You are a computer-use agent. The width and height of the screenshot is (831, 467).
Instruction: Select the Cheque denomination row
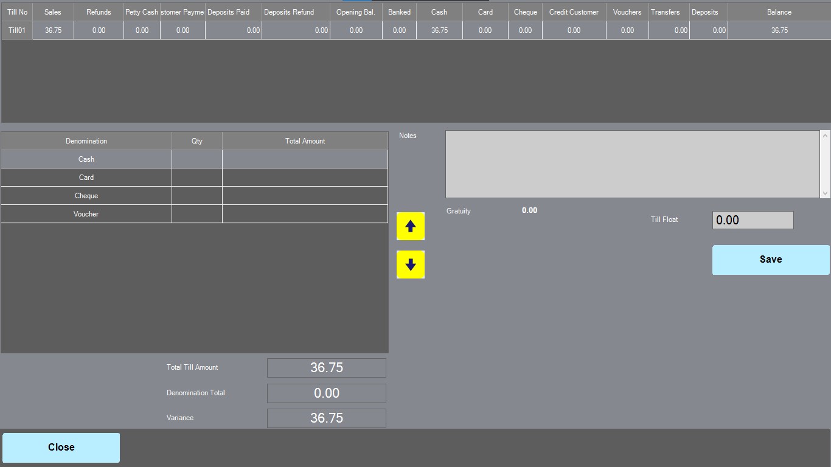[86, 196]
